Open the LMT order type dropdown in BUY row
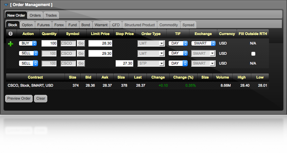This screenshot has height=153, width=287. (151, 44)
